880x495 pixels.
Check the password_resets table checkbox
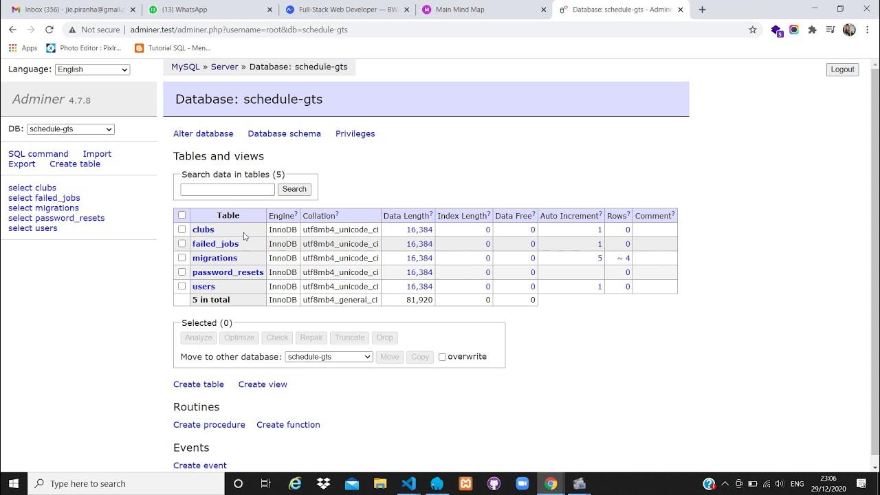pyautogui.click(x=181, y=272)
